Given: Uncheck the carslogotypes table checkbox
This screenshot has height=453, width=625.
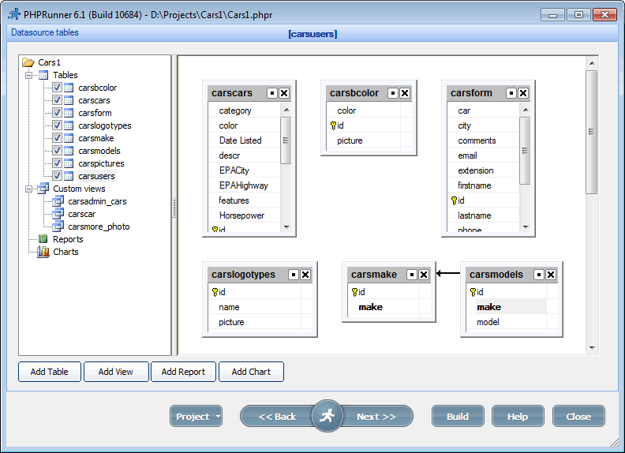Looking at the screenshot, I should pyautogui.click(x=57, y=125).
